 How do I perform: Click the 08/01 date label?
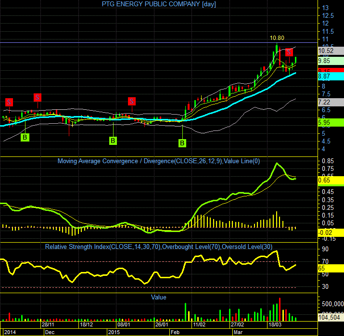(x=124, y=324)
